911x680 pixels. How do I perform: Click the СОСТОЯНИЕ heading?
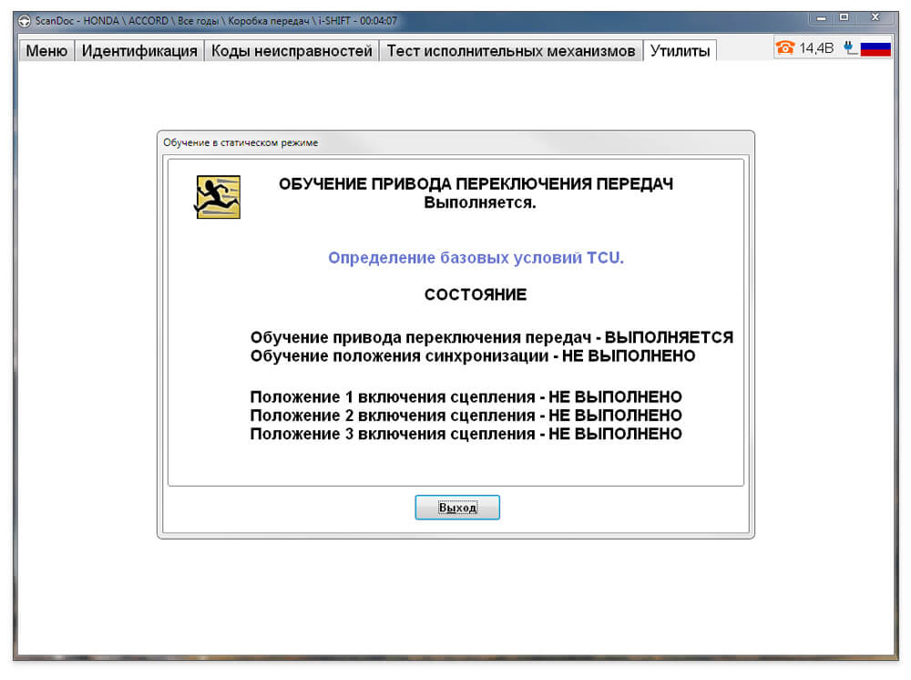tap(476, 294)
